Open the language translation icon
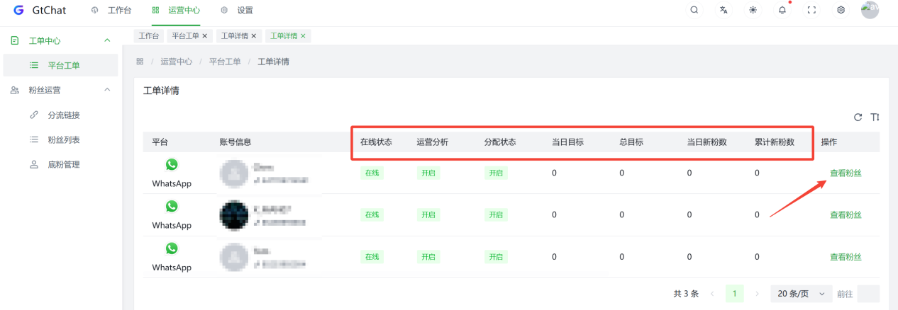Viewport: 898px width, 310px height. pyautogui.click(x=724, y=10)
